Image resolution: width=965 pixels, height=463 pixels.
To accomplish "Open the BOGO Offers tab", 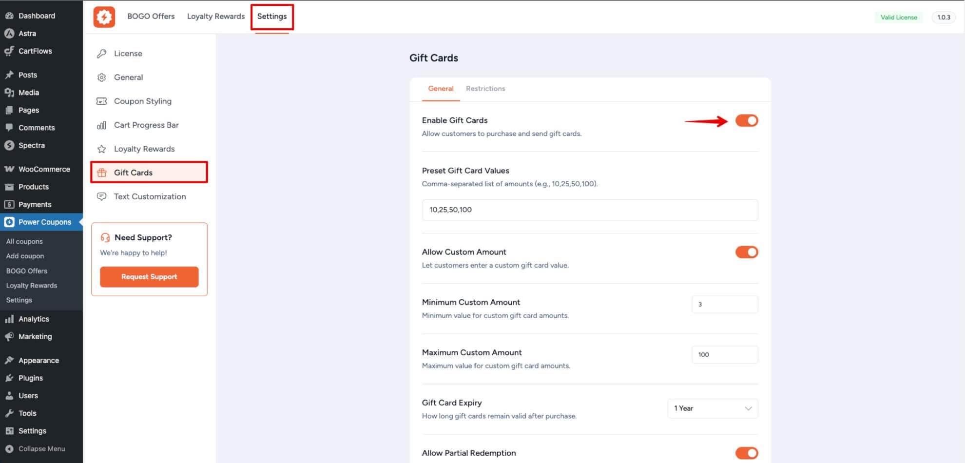I will point(151,16).
